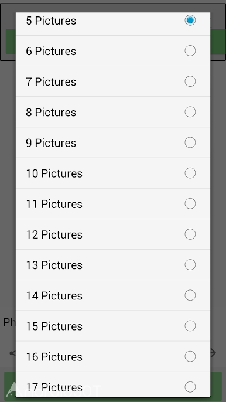Tap the 16 Pictures text label

tap(54, 357)
